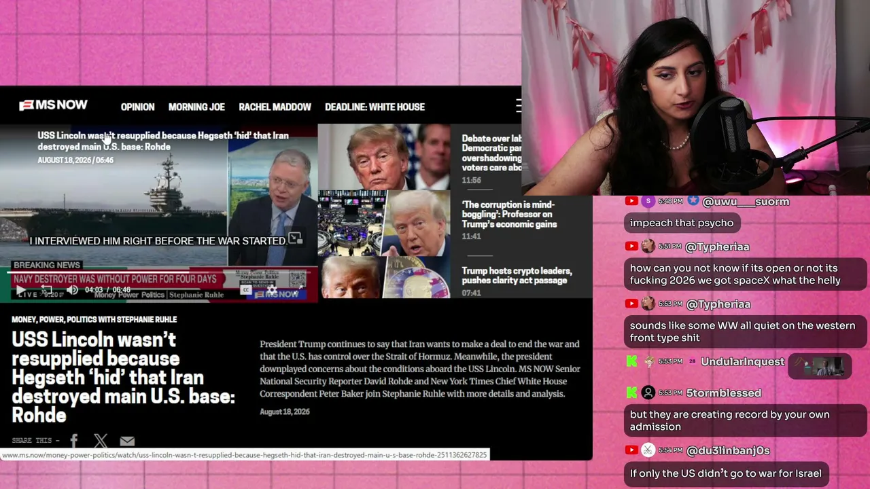Click the article summary paragraph text
The image size is (870, 489).
420,369
